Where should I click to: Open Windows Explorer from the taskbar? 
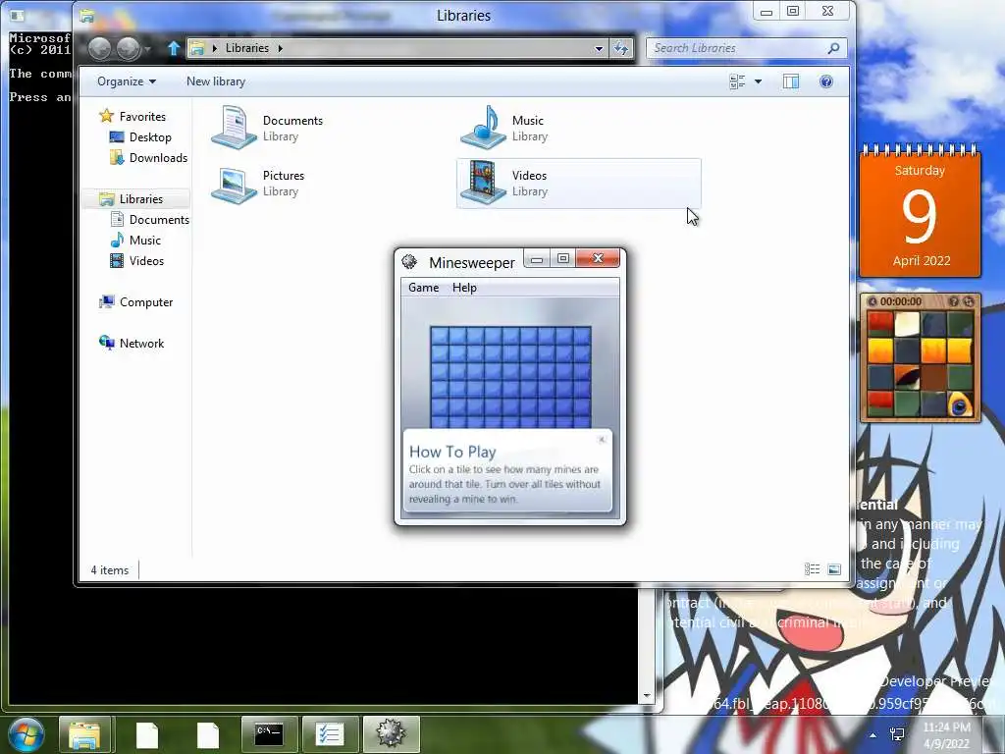tap(84, 734)
